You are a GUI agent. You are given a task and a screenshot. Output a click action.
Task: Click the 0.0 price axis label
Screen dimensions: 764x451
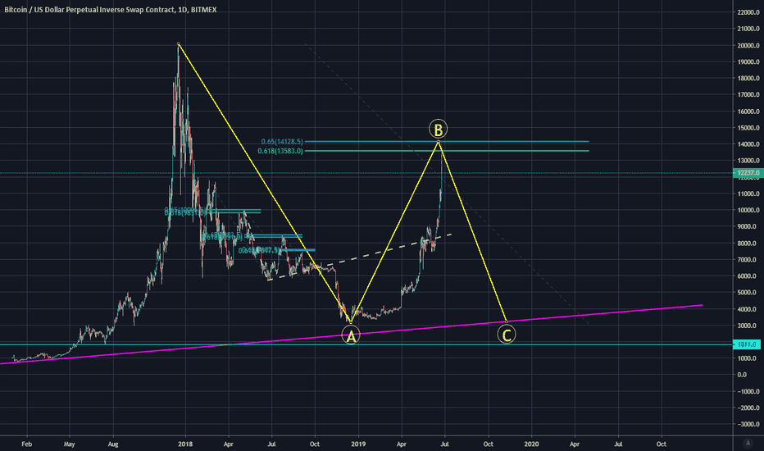coord(742,375)
